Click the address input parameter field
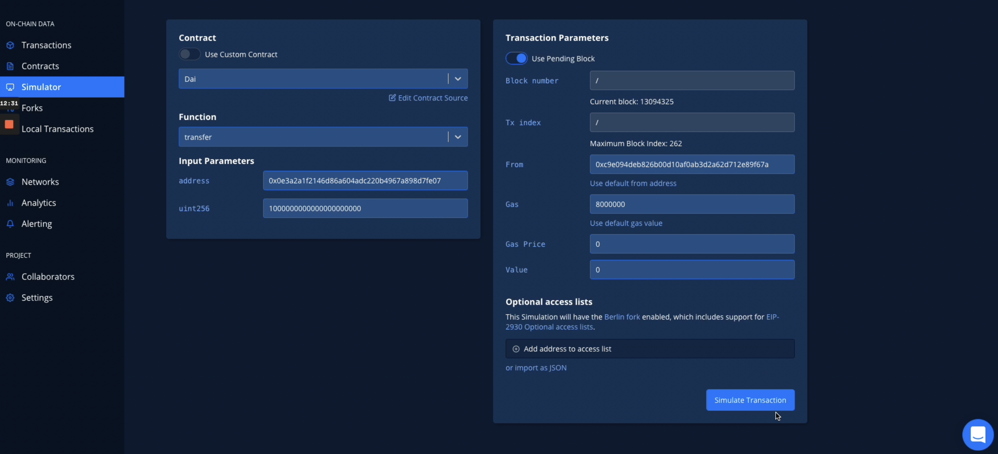The height and width of the screenshot is (454, 998). tap(365, 181)
